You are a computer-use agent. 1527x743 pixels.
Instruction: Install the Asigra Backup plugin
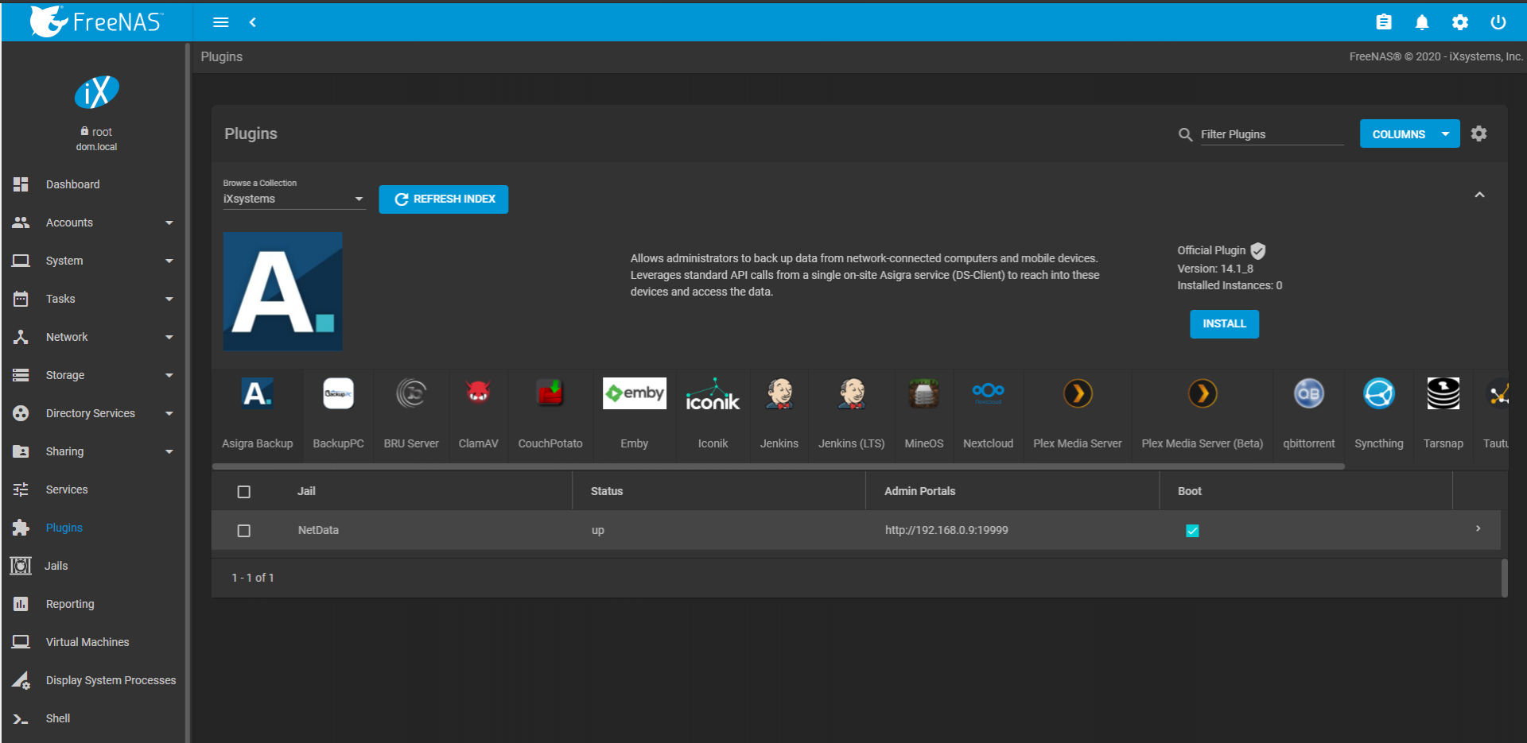[1224, 323]
